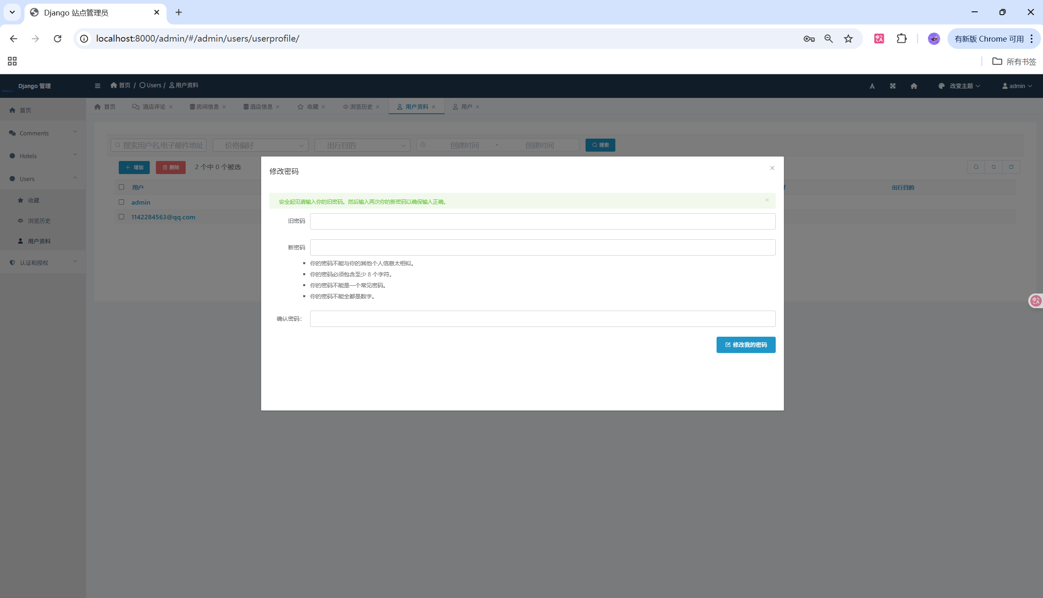Viewport: 1043px width, 598px height.
Task: Select the admin row checkbox
Action: point(121,202)
